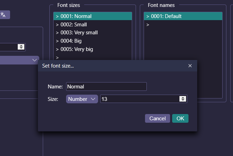Select font name 0001: Default
The width and height of the screenshot is (233, 156).
coord(183,16)
